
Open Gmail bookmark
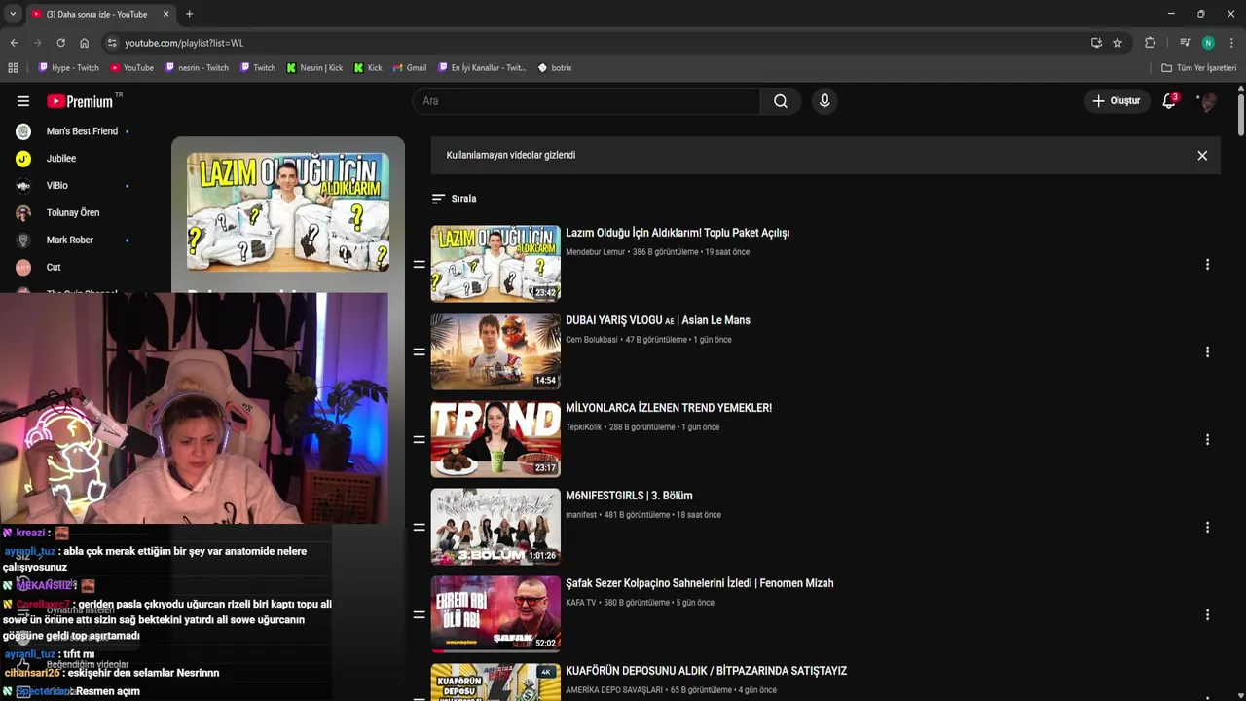tap(410, 68)
